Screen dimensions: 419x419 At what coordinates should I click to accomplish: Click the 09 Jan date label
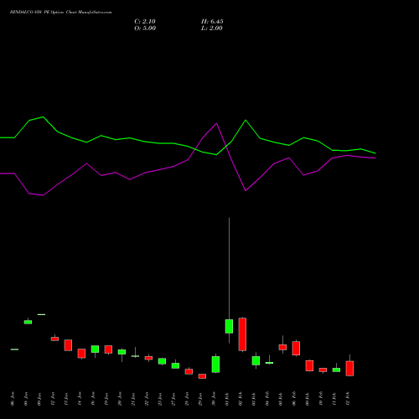tap(39, 399)
